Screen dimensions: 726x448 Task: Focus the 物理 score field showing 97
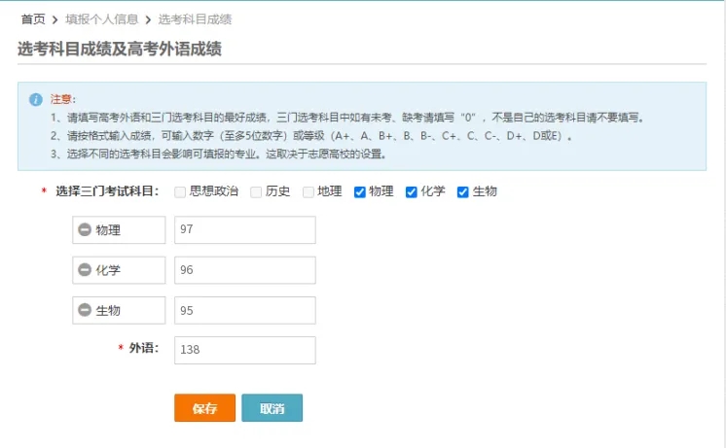[244, 230]
